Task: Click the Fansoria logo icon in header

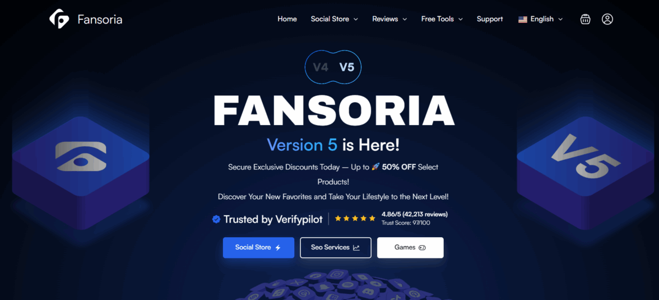Action: pyautogui.click(x=59, y=19)
